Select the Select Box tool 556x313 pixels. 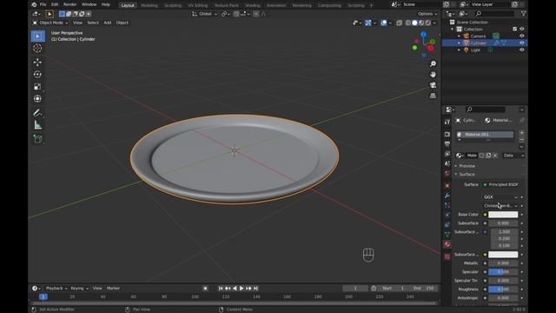(37, 37)
